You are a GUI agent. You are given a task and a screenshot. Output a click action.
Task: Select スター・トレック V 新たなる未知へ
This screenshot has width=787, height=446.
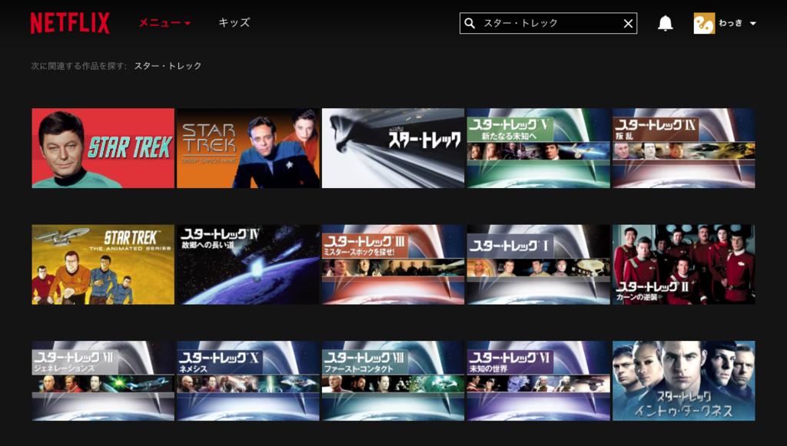pyautogui.click(x=538, y=148)
